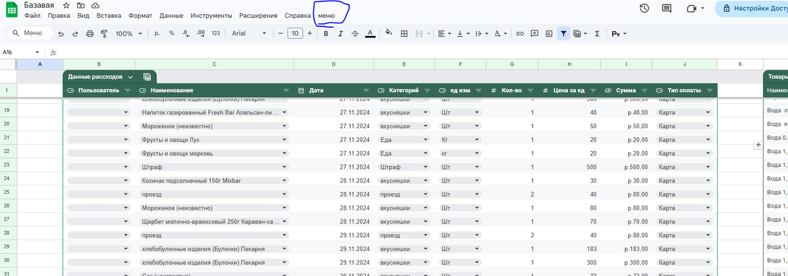Apply ruble currency format
Image resolution: width=788 pixels, height=276 pixels.
[x=158, y=34]
